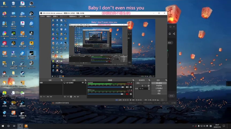
Task: Open the scene transition type dropdown
Action: click(x=142, y=83)
